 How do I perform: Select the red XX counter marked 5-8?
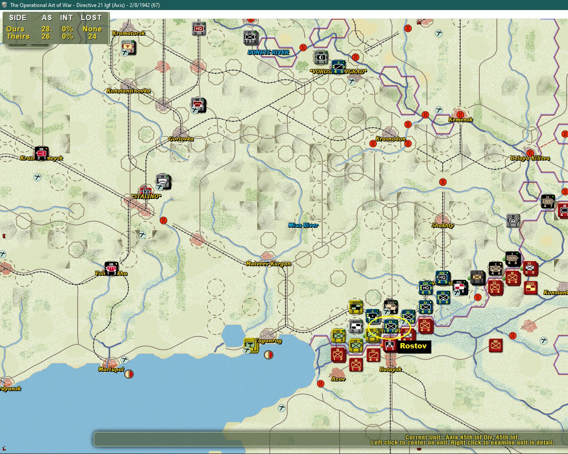[x=530, y=268]
